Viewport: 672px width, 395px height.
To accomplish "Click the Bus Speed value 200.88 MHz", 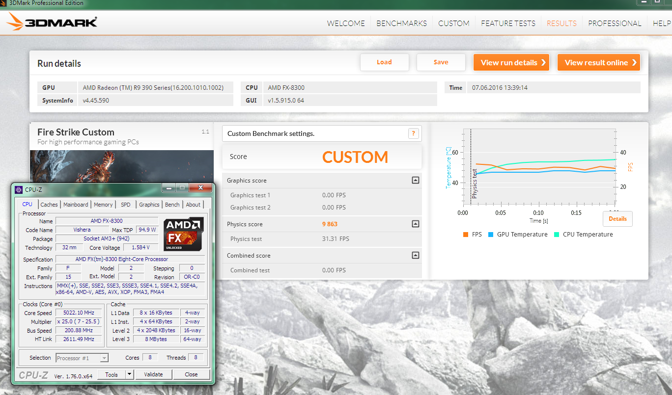I will point(79,331).
